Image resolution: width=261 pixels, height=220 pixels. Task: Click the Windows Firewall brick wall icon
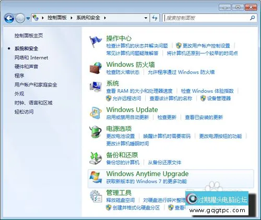click(96, 68)
